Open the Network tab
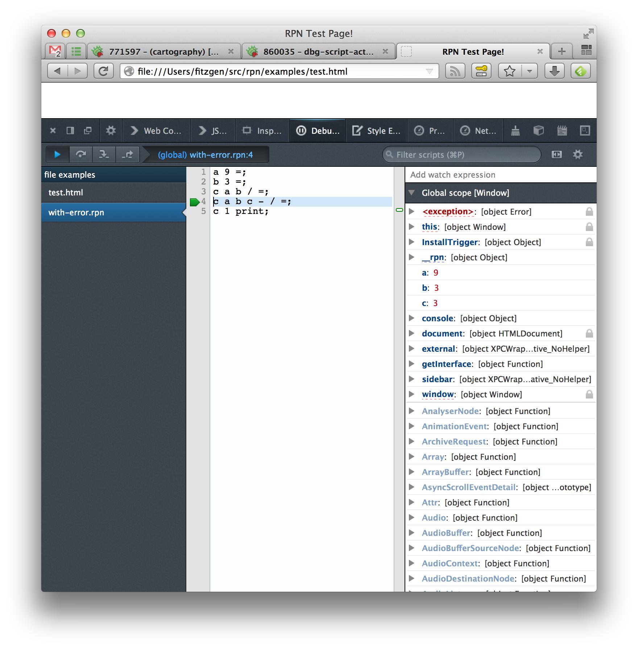 click(478, 131)
